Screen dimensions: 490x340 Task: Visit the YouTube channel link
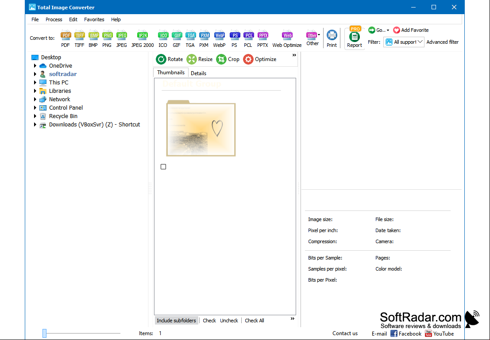click(440, 333)
